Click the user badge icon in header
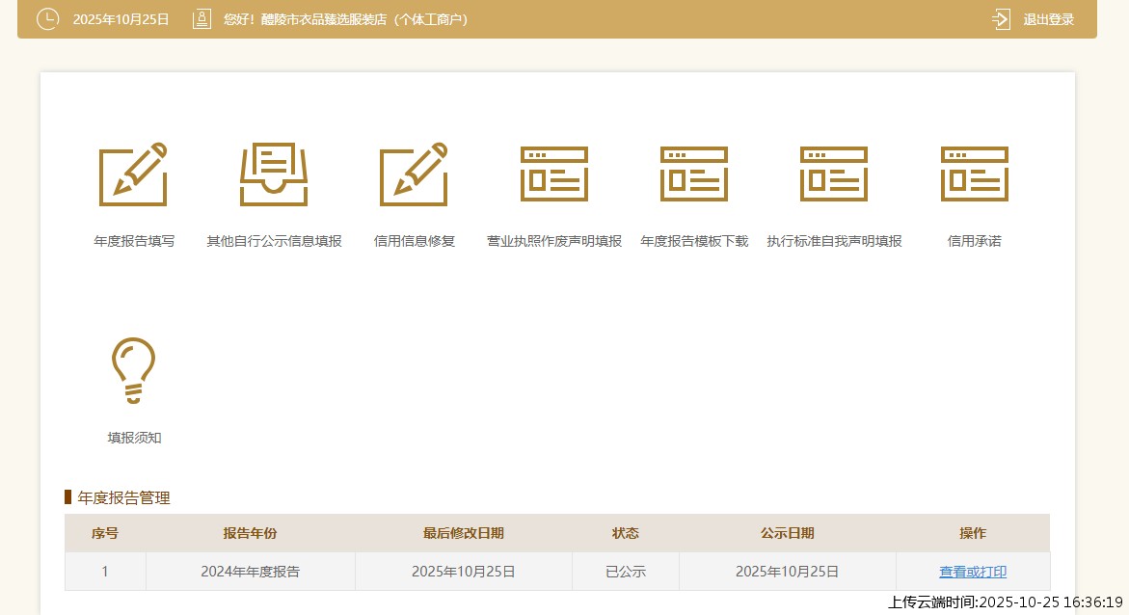Image resolution: width=1129 pixels, height=615 pixels. tap(202, 19)
